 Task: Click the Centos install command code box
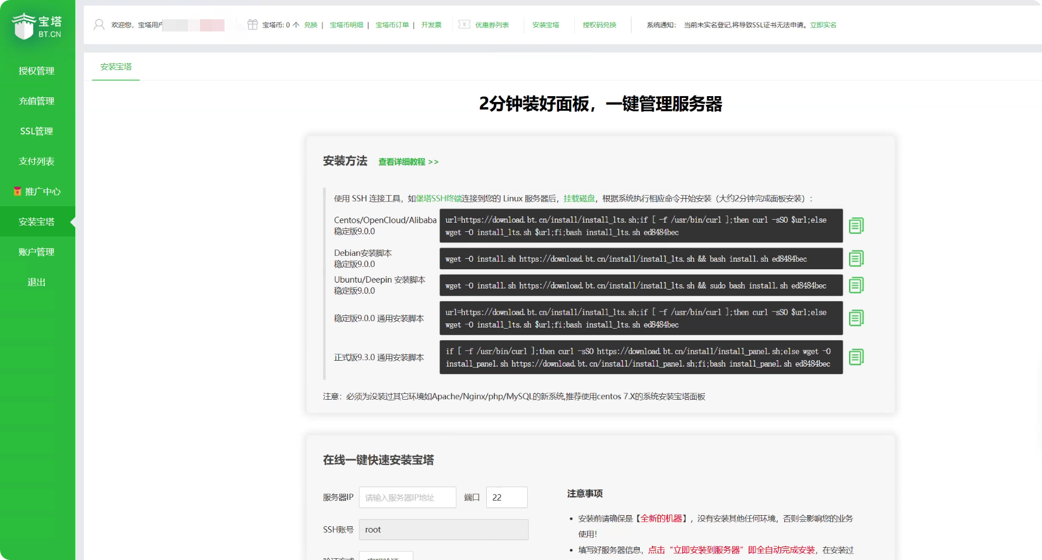coord(641,226)
